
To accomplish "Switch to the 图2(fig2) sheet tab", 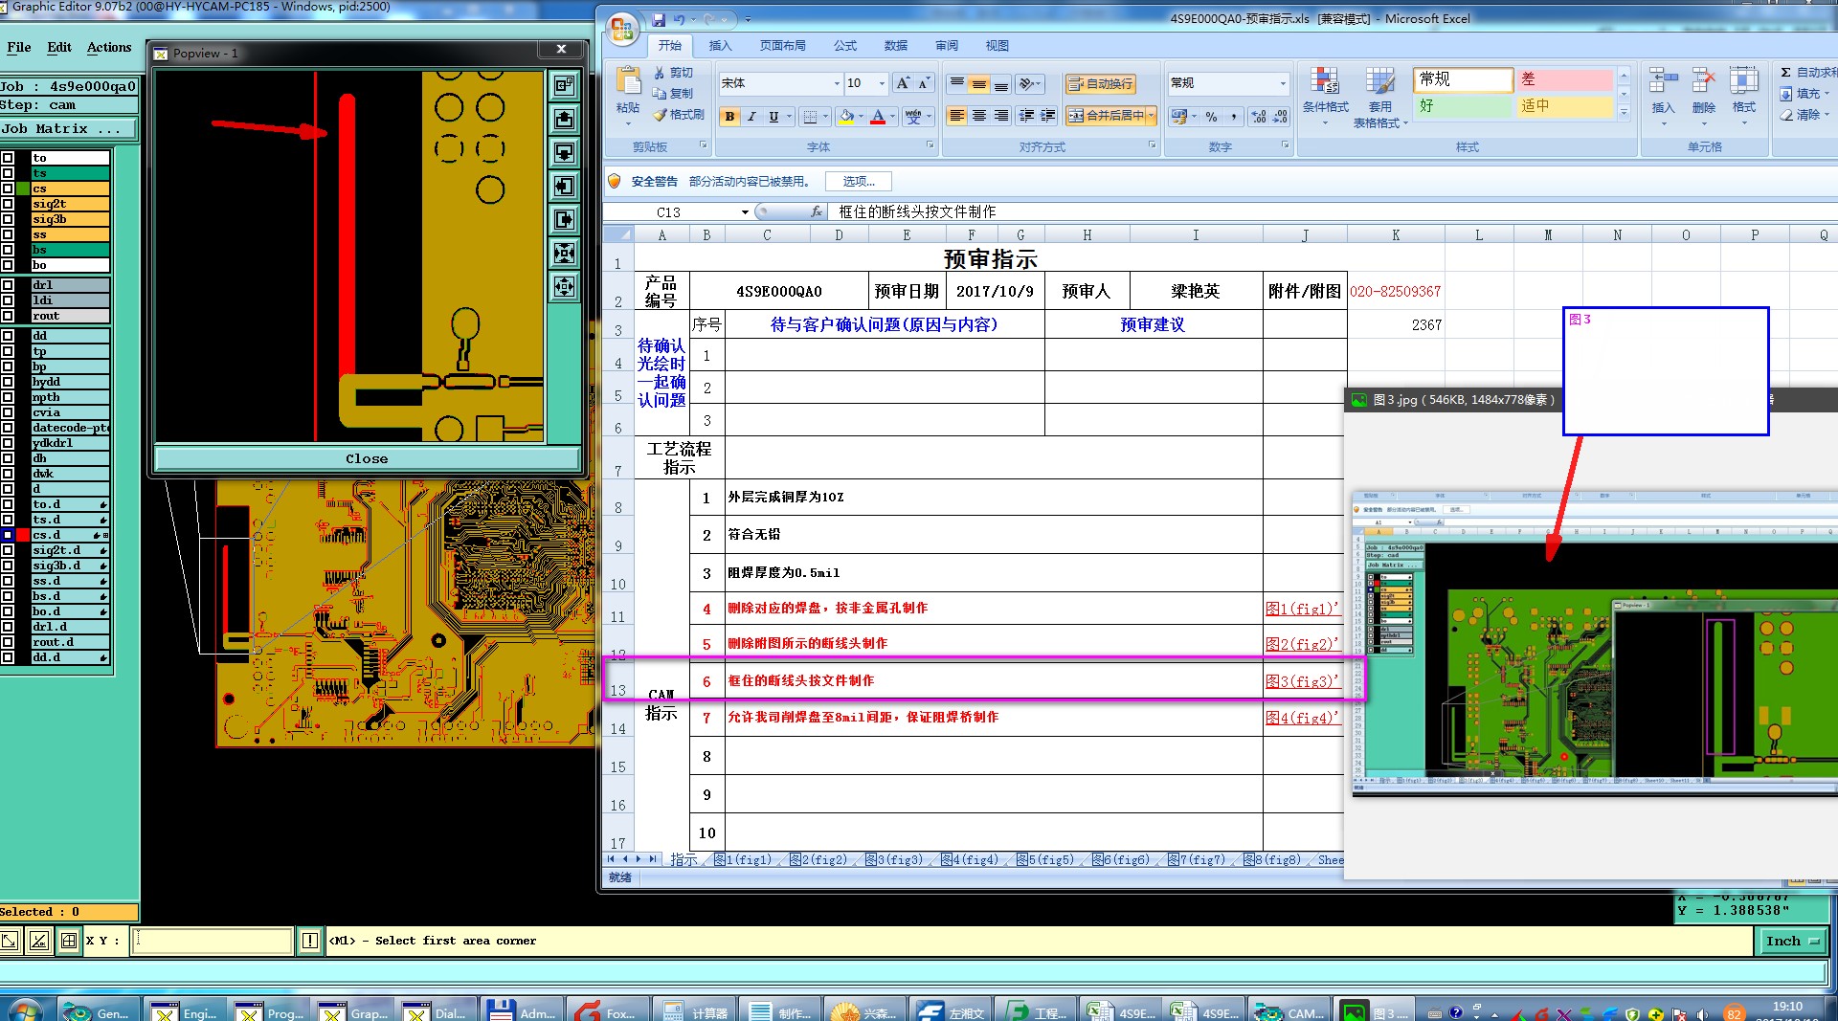I will pos(818,859).
